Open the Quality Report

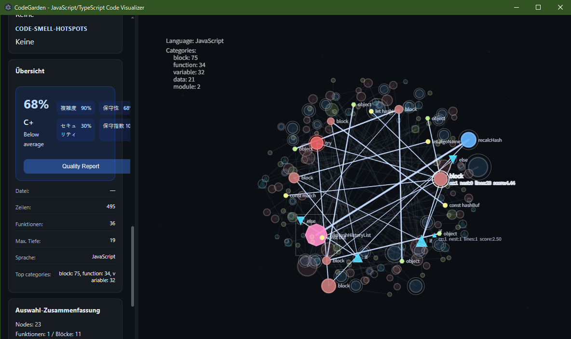(80, 166)
